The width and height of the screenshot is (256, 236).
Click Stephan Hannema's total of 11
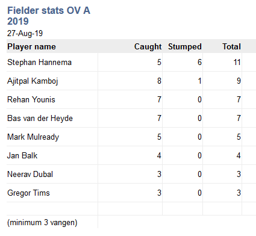237,62
